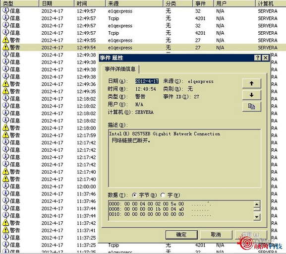
Task: Click the 网络链接已断开 description line
Action: [131, 141]
